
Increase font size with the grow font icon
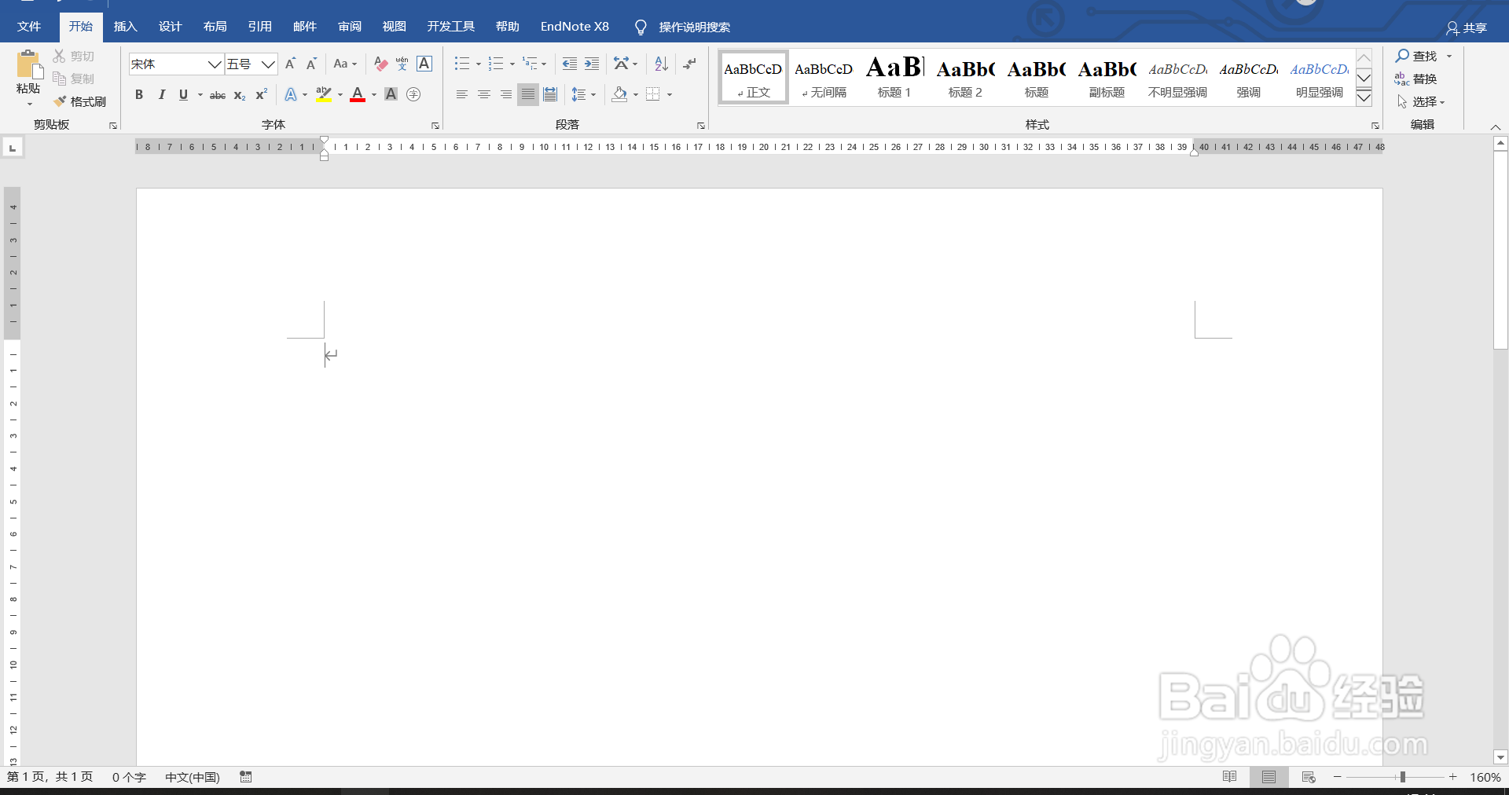(x=290, y=64)
